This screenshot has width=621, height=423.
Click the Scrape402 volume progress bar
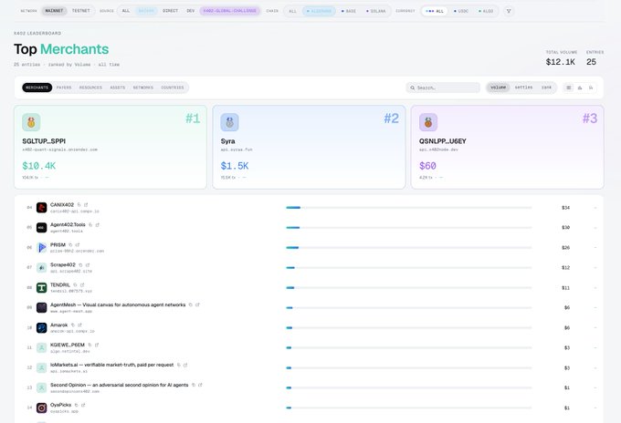(x=409, y=268)
